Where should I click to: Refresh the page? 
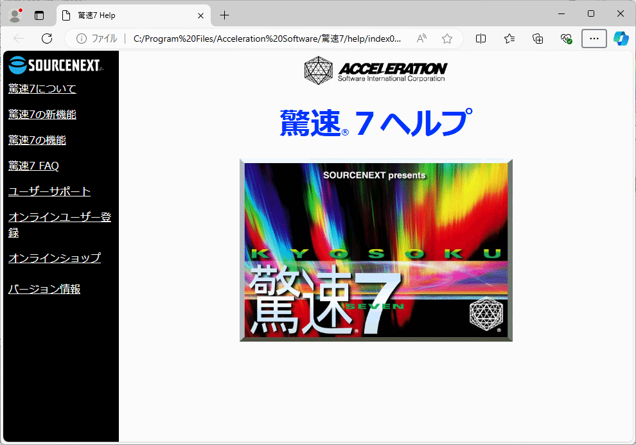(47, 39)
